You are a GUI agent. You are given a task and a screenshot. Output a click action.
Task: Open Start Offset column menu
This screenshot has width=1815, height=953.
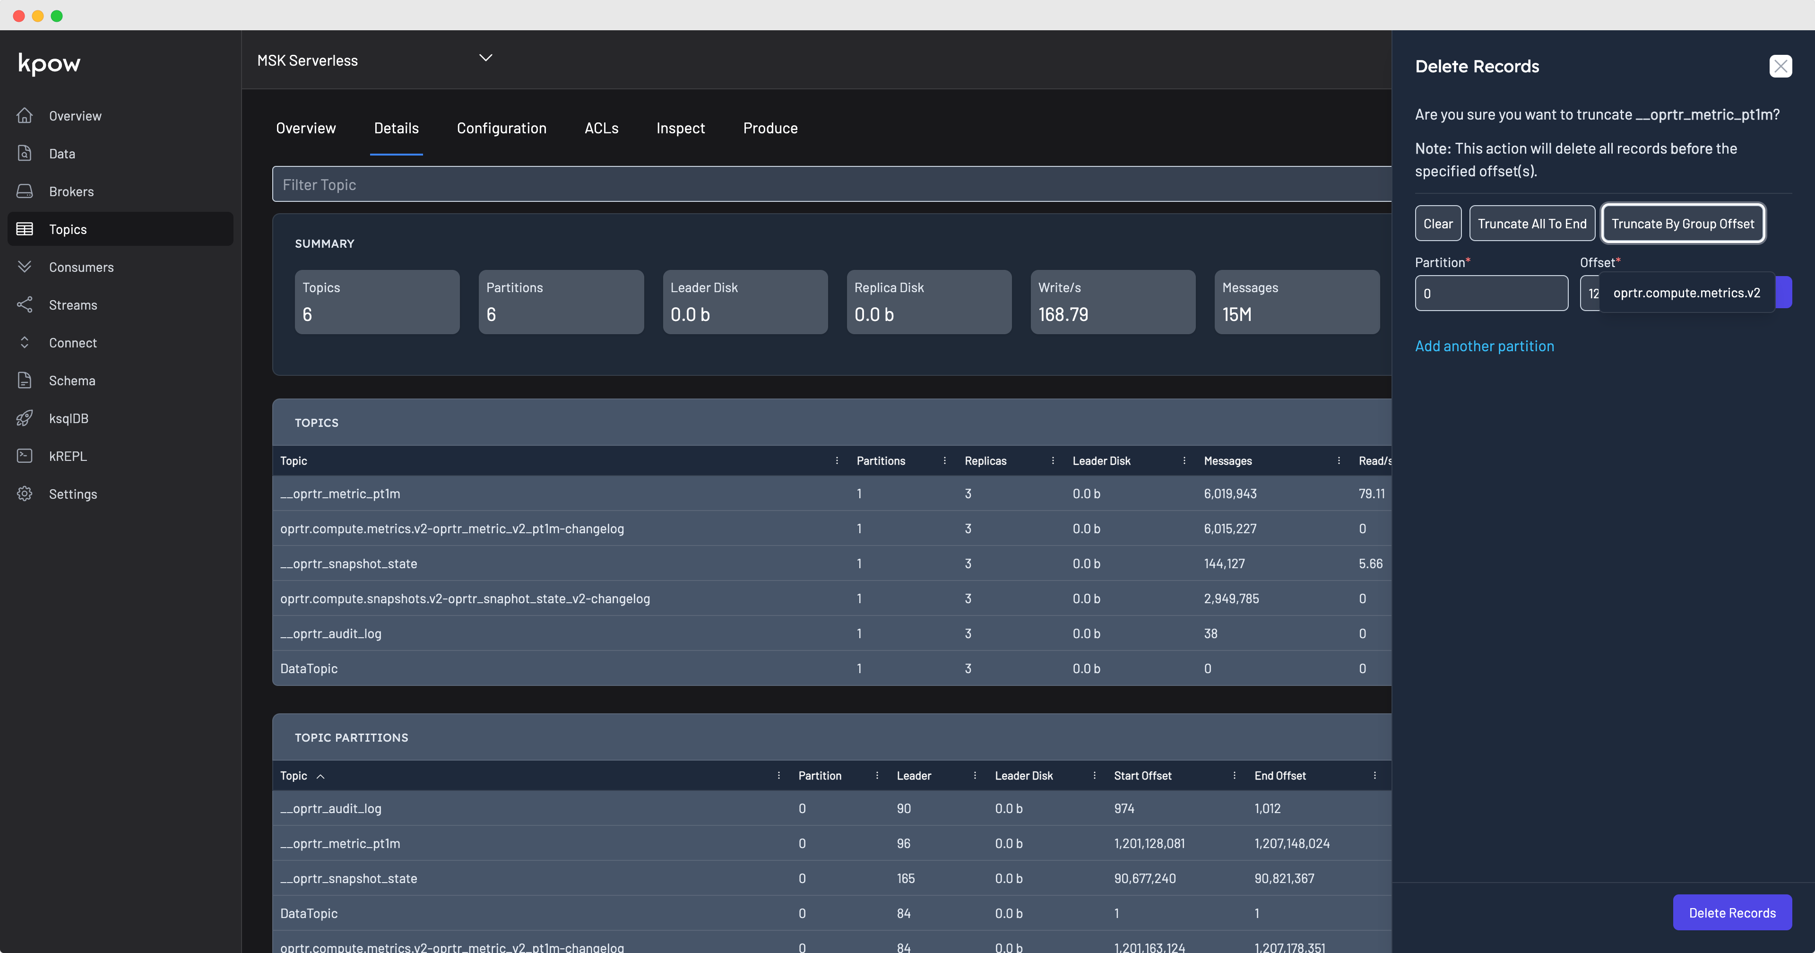[x=1234, y=775]
